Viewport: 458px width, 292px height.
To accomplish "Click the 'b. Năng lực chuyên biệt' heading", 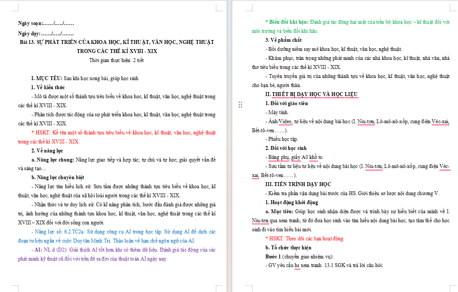I will click(58, 177).
